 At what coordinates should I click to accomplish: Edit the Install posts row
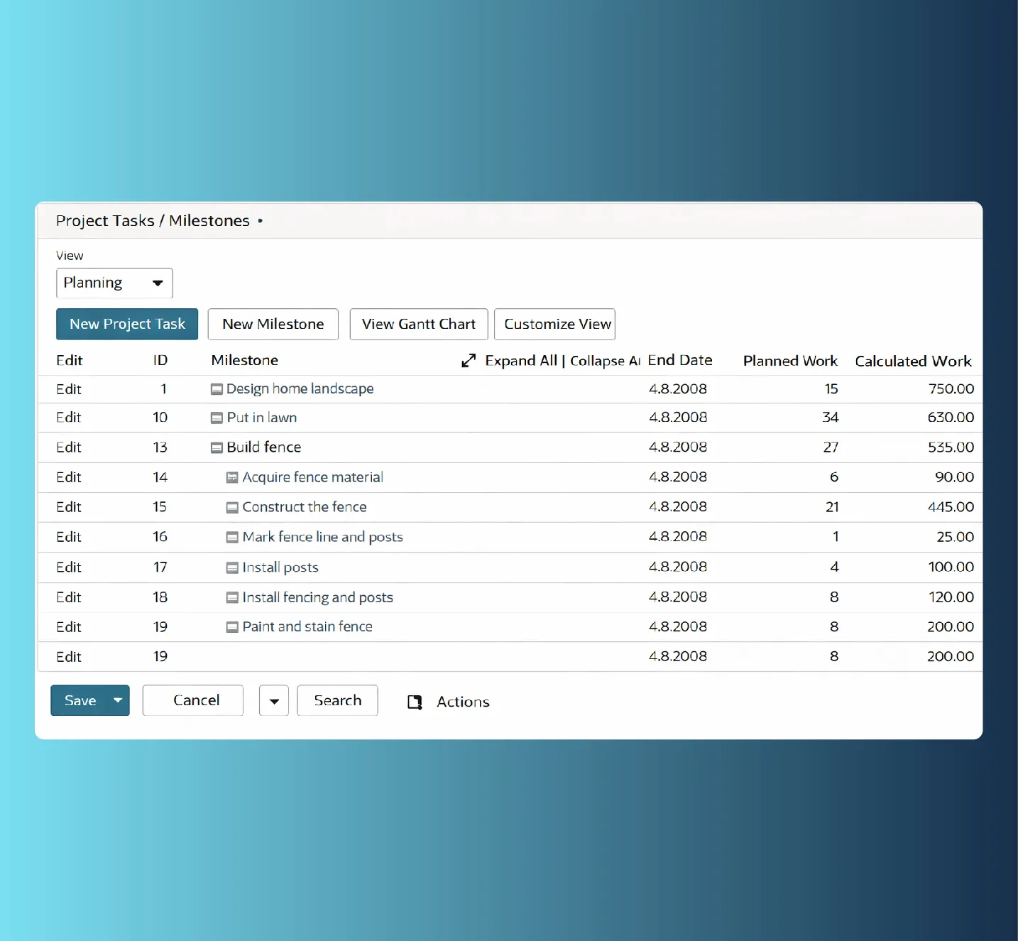pyautogui.click(x=69, y=567)
